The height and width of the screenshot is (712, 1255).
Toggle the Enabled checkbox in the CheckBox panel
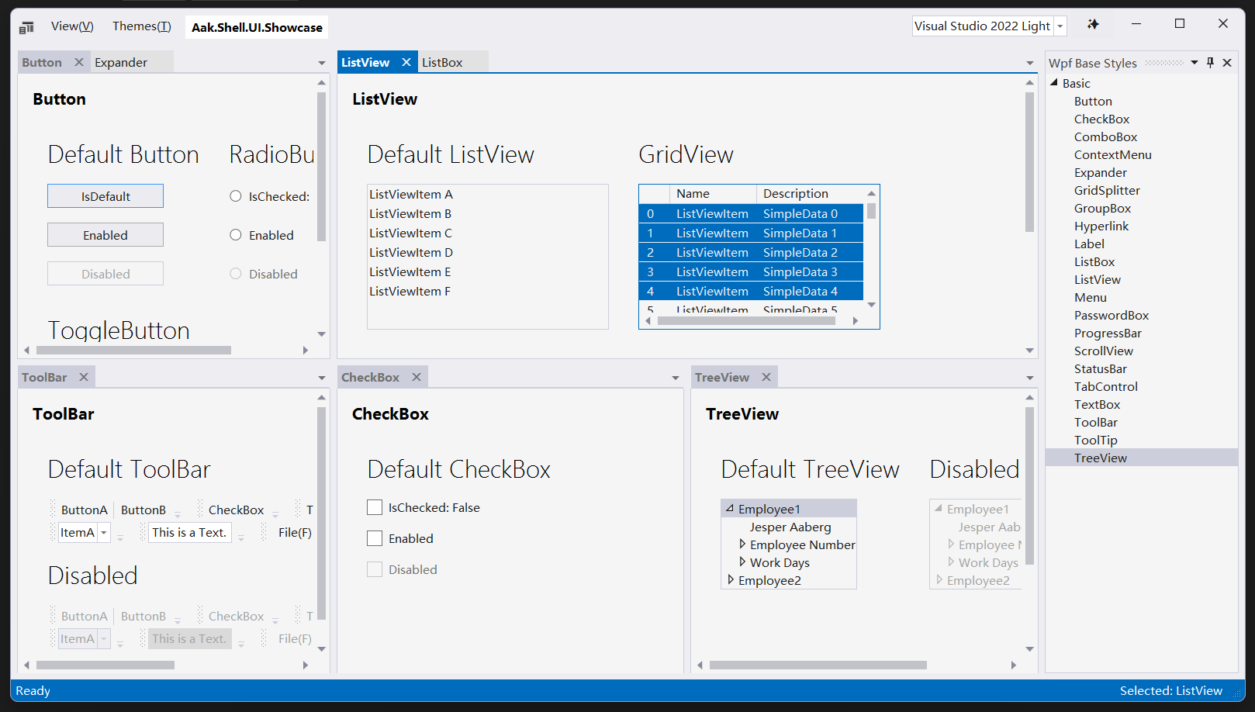click(x=375, y=538)
